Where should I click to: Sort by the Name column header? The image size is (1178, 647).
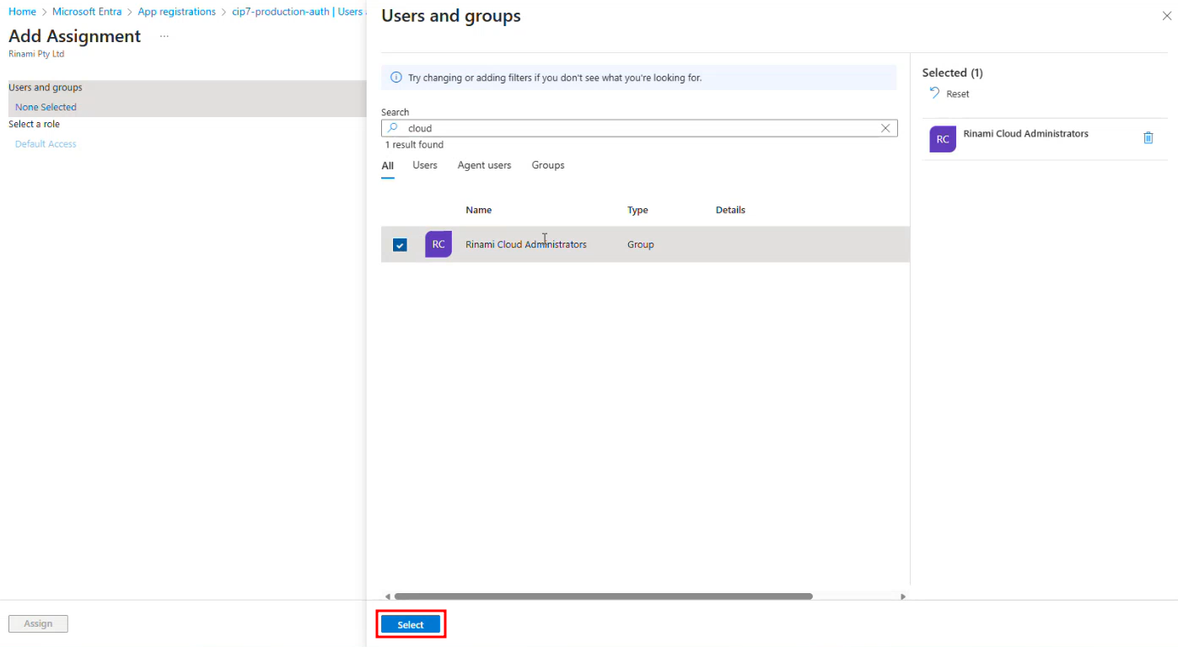[479, 210]
